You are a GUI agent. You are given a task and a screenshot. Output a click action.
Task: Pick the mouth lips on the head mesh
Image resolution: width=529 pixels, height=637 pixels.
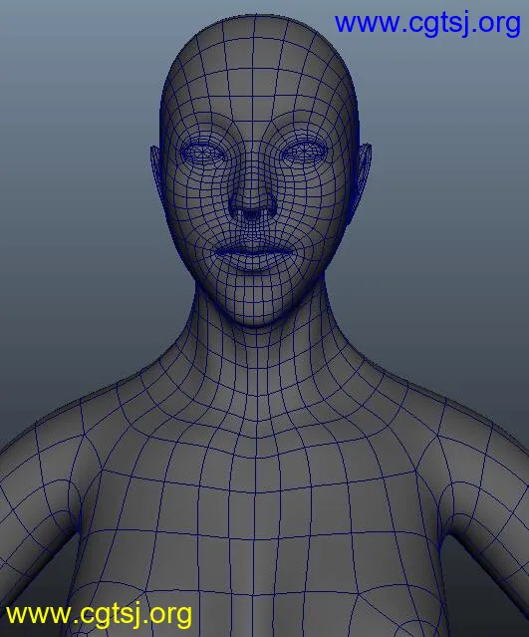(253, 254)
